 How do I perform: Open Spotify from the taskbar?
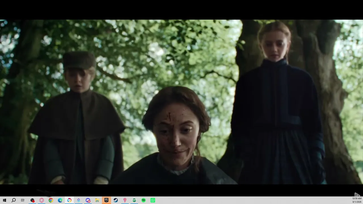click(x=143, y=200)
